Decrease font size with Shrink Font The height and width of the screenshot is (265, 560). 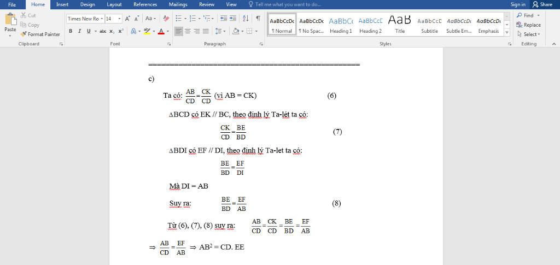(x=136, y=19)
